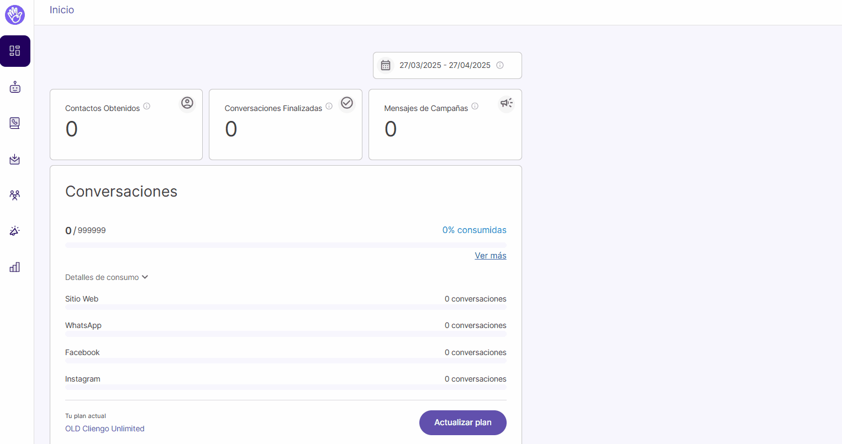Click the calendar icon in the date selector
Screen dimensions: 842x444
pyautogui.click(x=386, y=65)
